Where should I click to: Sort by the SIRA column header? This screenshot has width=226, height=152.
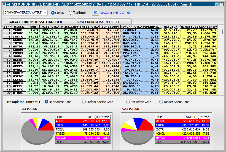pyautogui.click(x=7, y=27)
